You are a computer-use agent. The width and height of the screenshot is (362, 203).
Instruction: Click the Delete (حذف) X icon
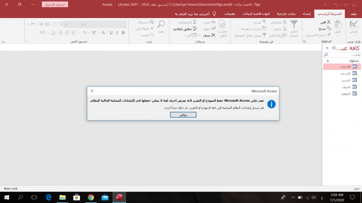(x=213, y=35)
